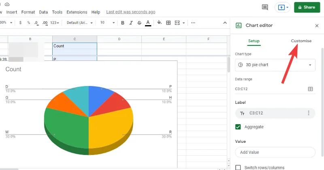
Task: Increase decimal places icon
Action: pos(45,23)
